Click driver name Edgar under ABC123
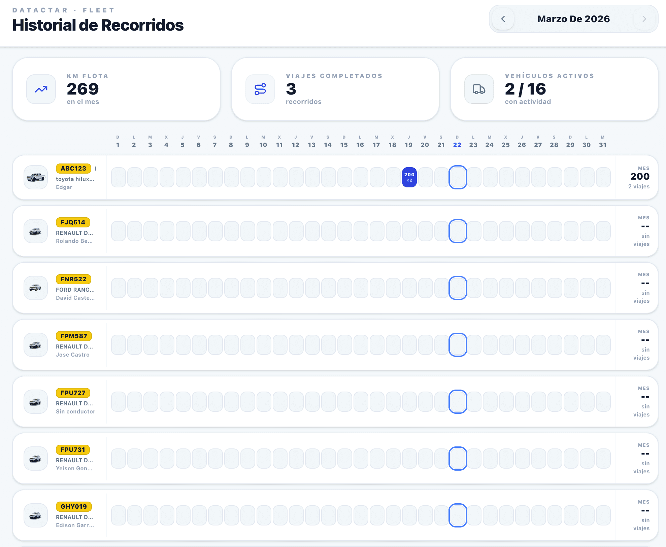 (x=64, y=187)
